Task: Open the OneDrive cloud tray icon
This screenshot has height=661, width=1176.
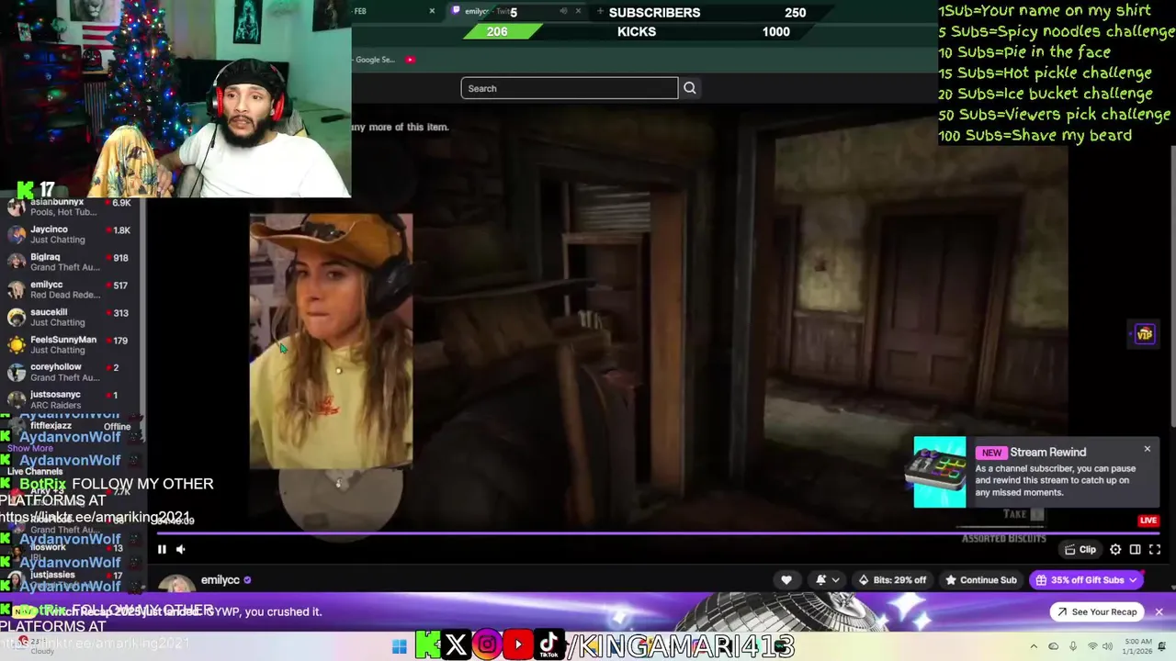Action: [1054, 646]
